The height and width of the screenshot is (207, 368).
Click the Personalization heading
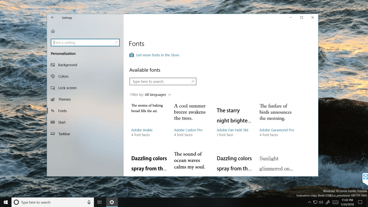[63, 54]
